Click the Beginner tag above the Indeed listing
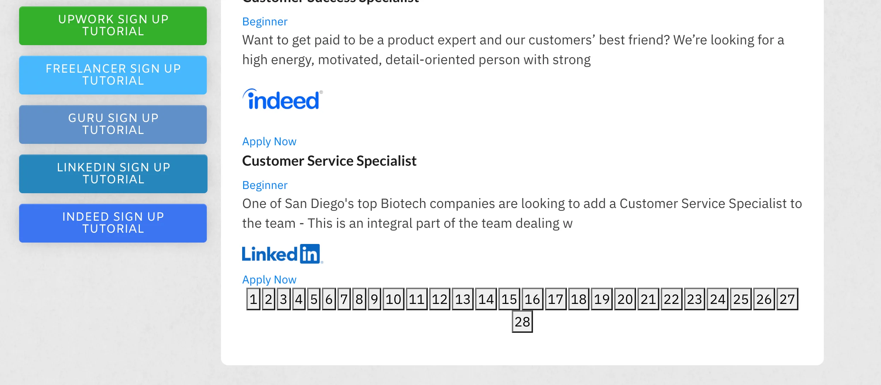 pyautogui.click(x=265, y=22)
